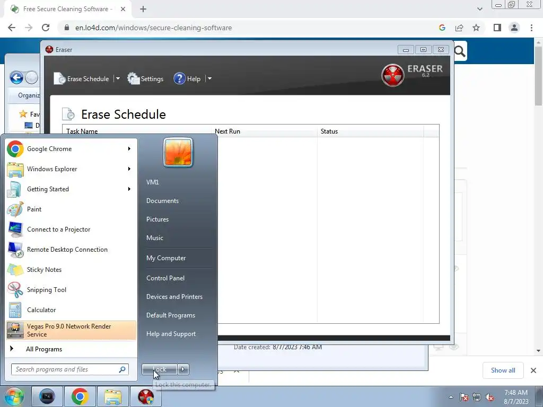Open Windows Explorer taskbar icon
Screen dimensions: 543x407
pos(113,396)
